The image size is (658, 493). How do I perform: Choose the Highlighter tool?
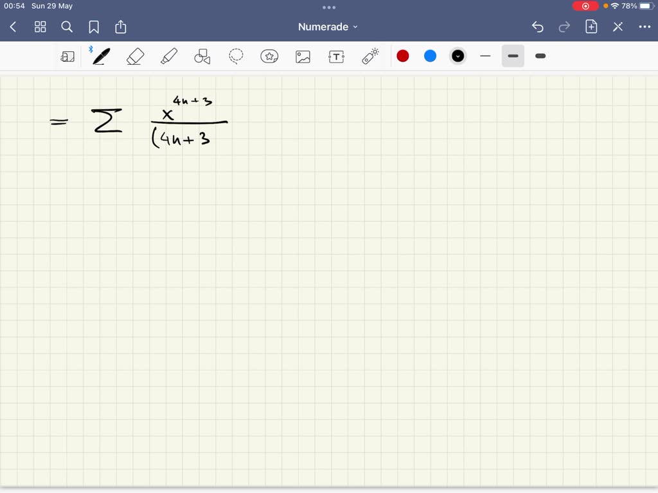[169, 56]
